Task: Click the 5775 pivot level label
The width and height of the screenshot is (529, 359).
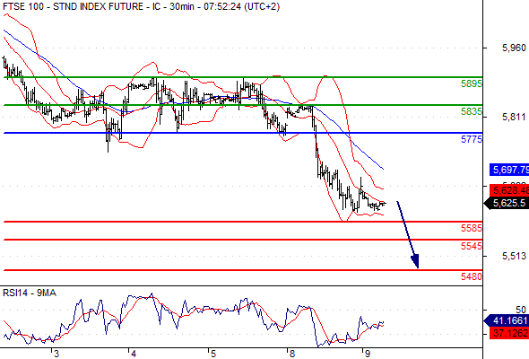Action: (x=472, y=139)
